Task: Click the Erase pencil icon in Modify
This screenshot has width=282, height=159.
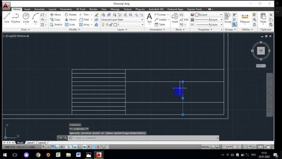Action: [96, 15]
